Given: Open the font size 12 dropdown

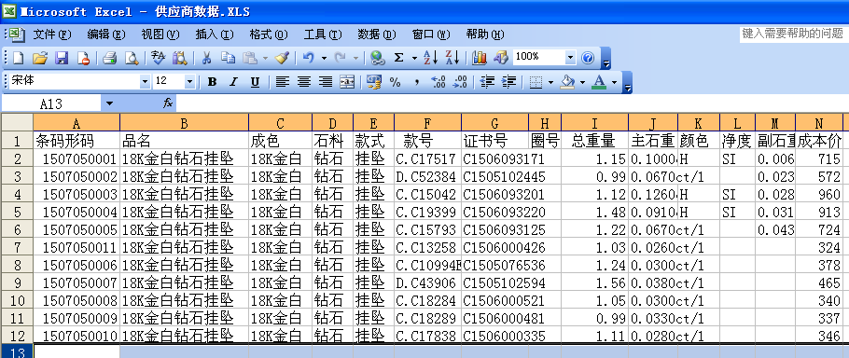Looking at the screenshot, I should click(x=189, y=82).
